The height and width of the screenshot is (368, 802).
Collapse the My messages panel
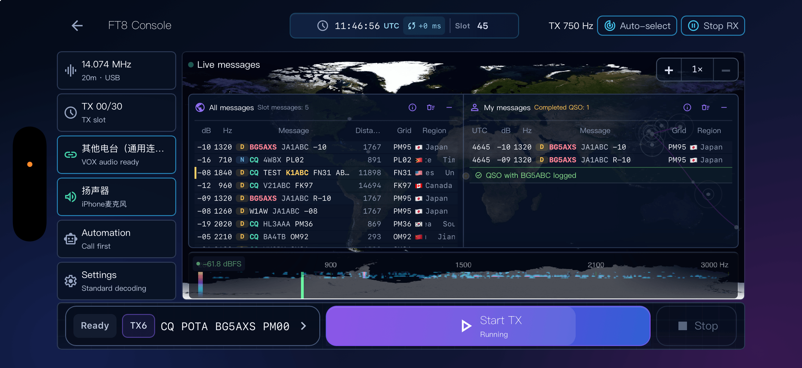tap(724, 107)
